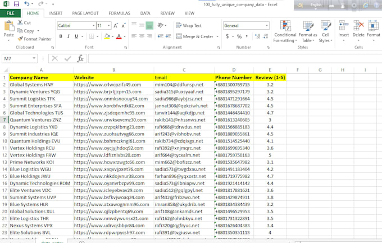Select column E header
382x243 pixels.
pyautogui.click(x=270, y=70)
